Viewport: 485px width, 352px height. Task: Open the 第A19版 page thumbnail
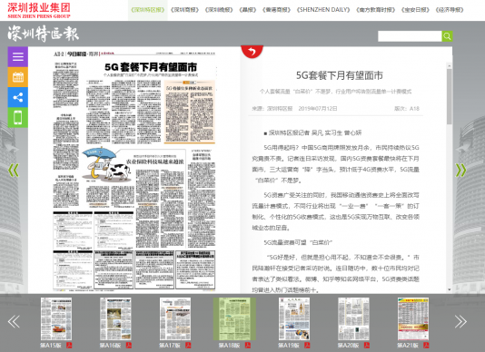pos(294,318)
